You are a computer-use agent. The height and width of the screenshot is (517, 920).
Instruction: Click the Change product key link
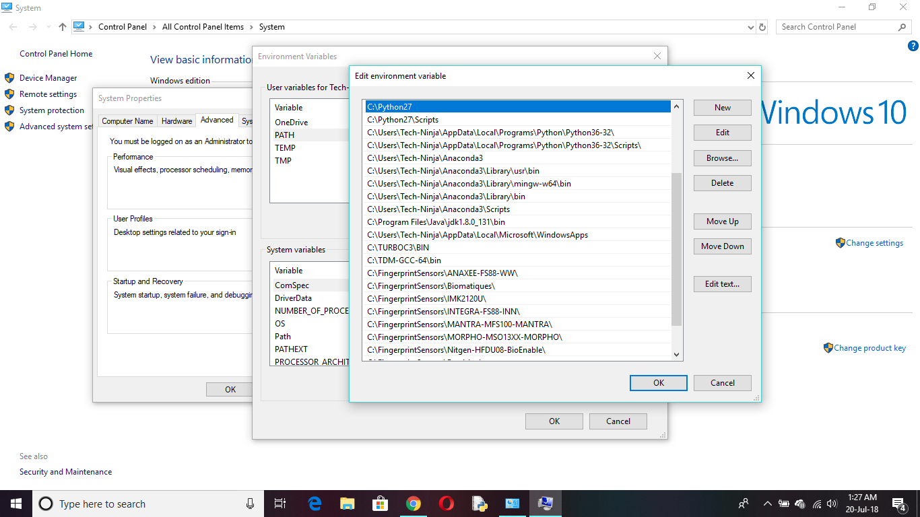click(869, 348)
